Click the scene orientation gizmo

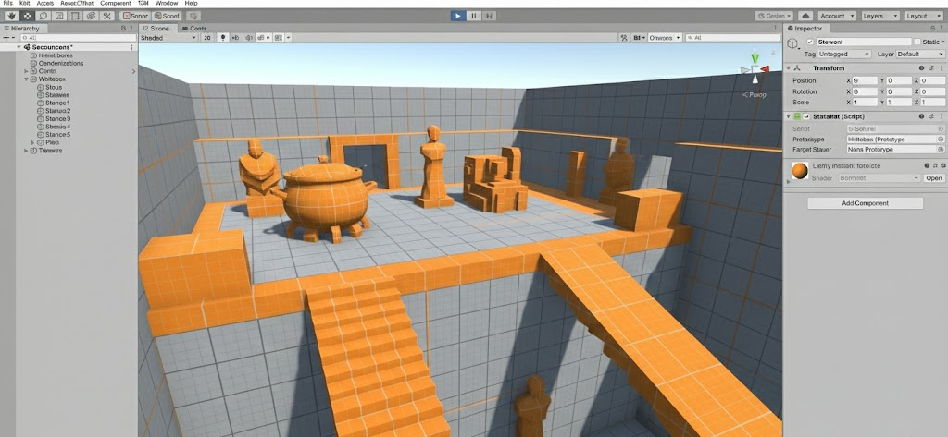(x=755, y=69)
